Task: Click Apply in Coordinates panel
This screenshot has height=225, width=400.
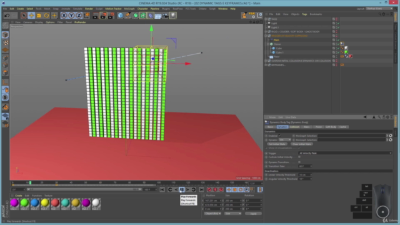Action: pyautogui.click(x=253, y=214)
